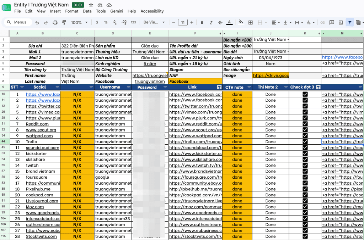
Task: Apply percent format icon
Action: (x=106, y=22)
